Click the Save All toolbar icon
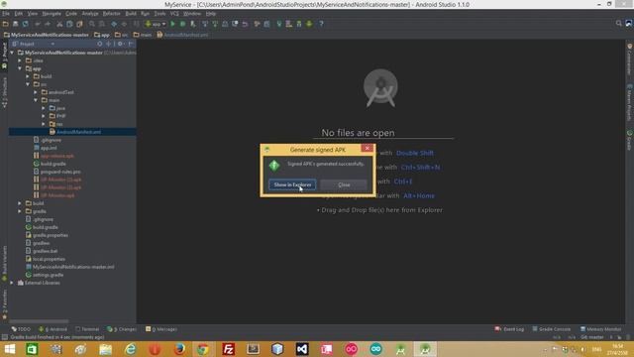 (x=16, y=24)
